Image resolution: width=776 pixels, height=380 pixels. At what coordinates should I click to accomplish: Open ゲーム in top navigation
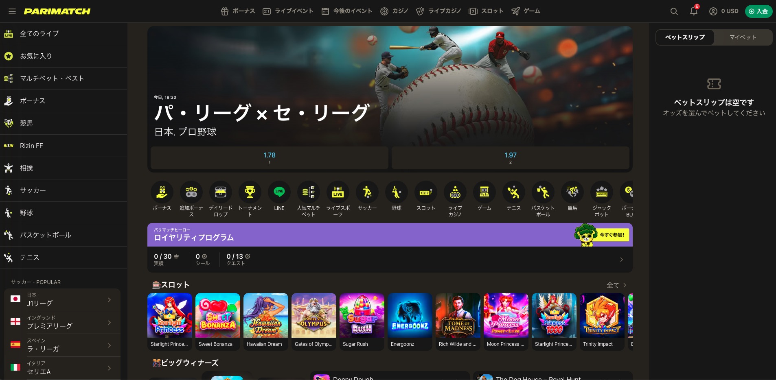point(526,11)
